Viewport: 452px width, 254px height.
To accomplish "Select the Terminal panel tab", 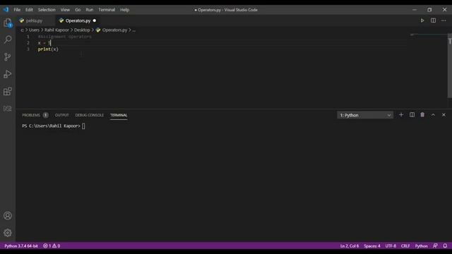I will click(x=119, y=115).
